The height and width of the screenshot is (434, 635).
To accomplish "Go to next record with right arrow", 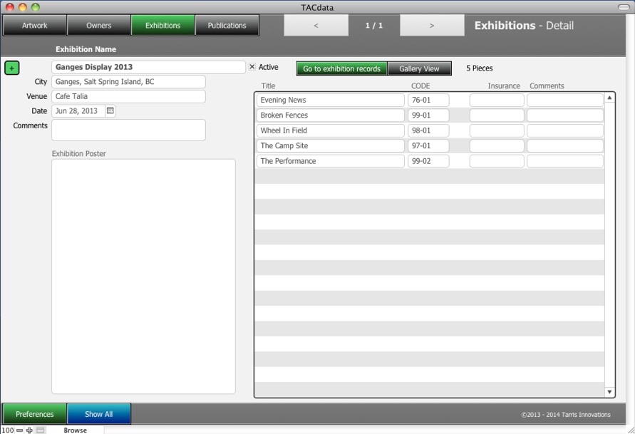I will (x=432, y=26).
